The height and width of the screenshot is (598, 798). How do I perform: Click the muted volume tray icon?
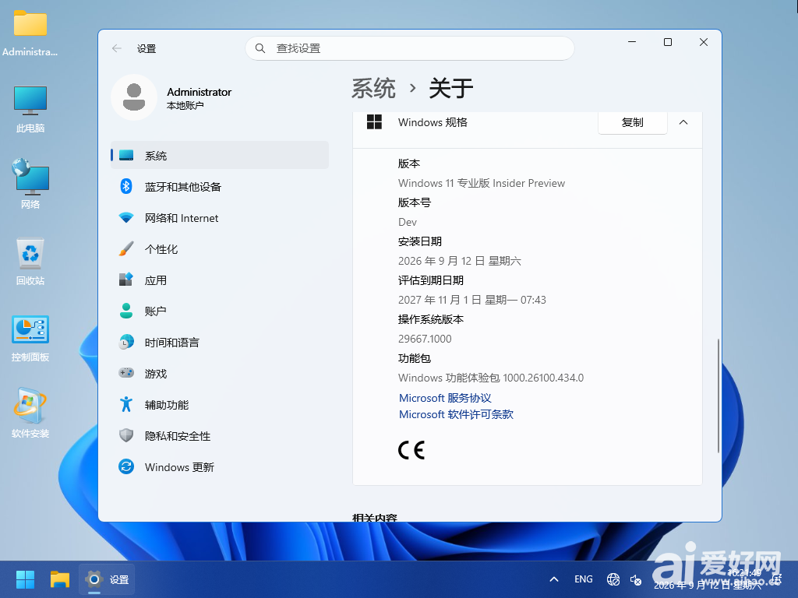[x=636, y=579]
